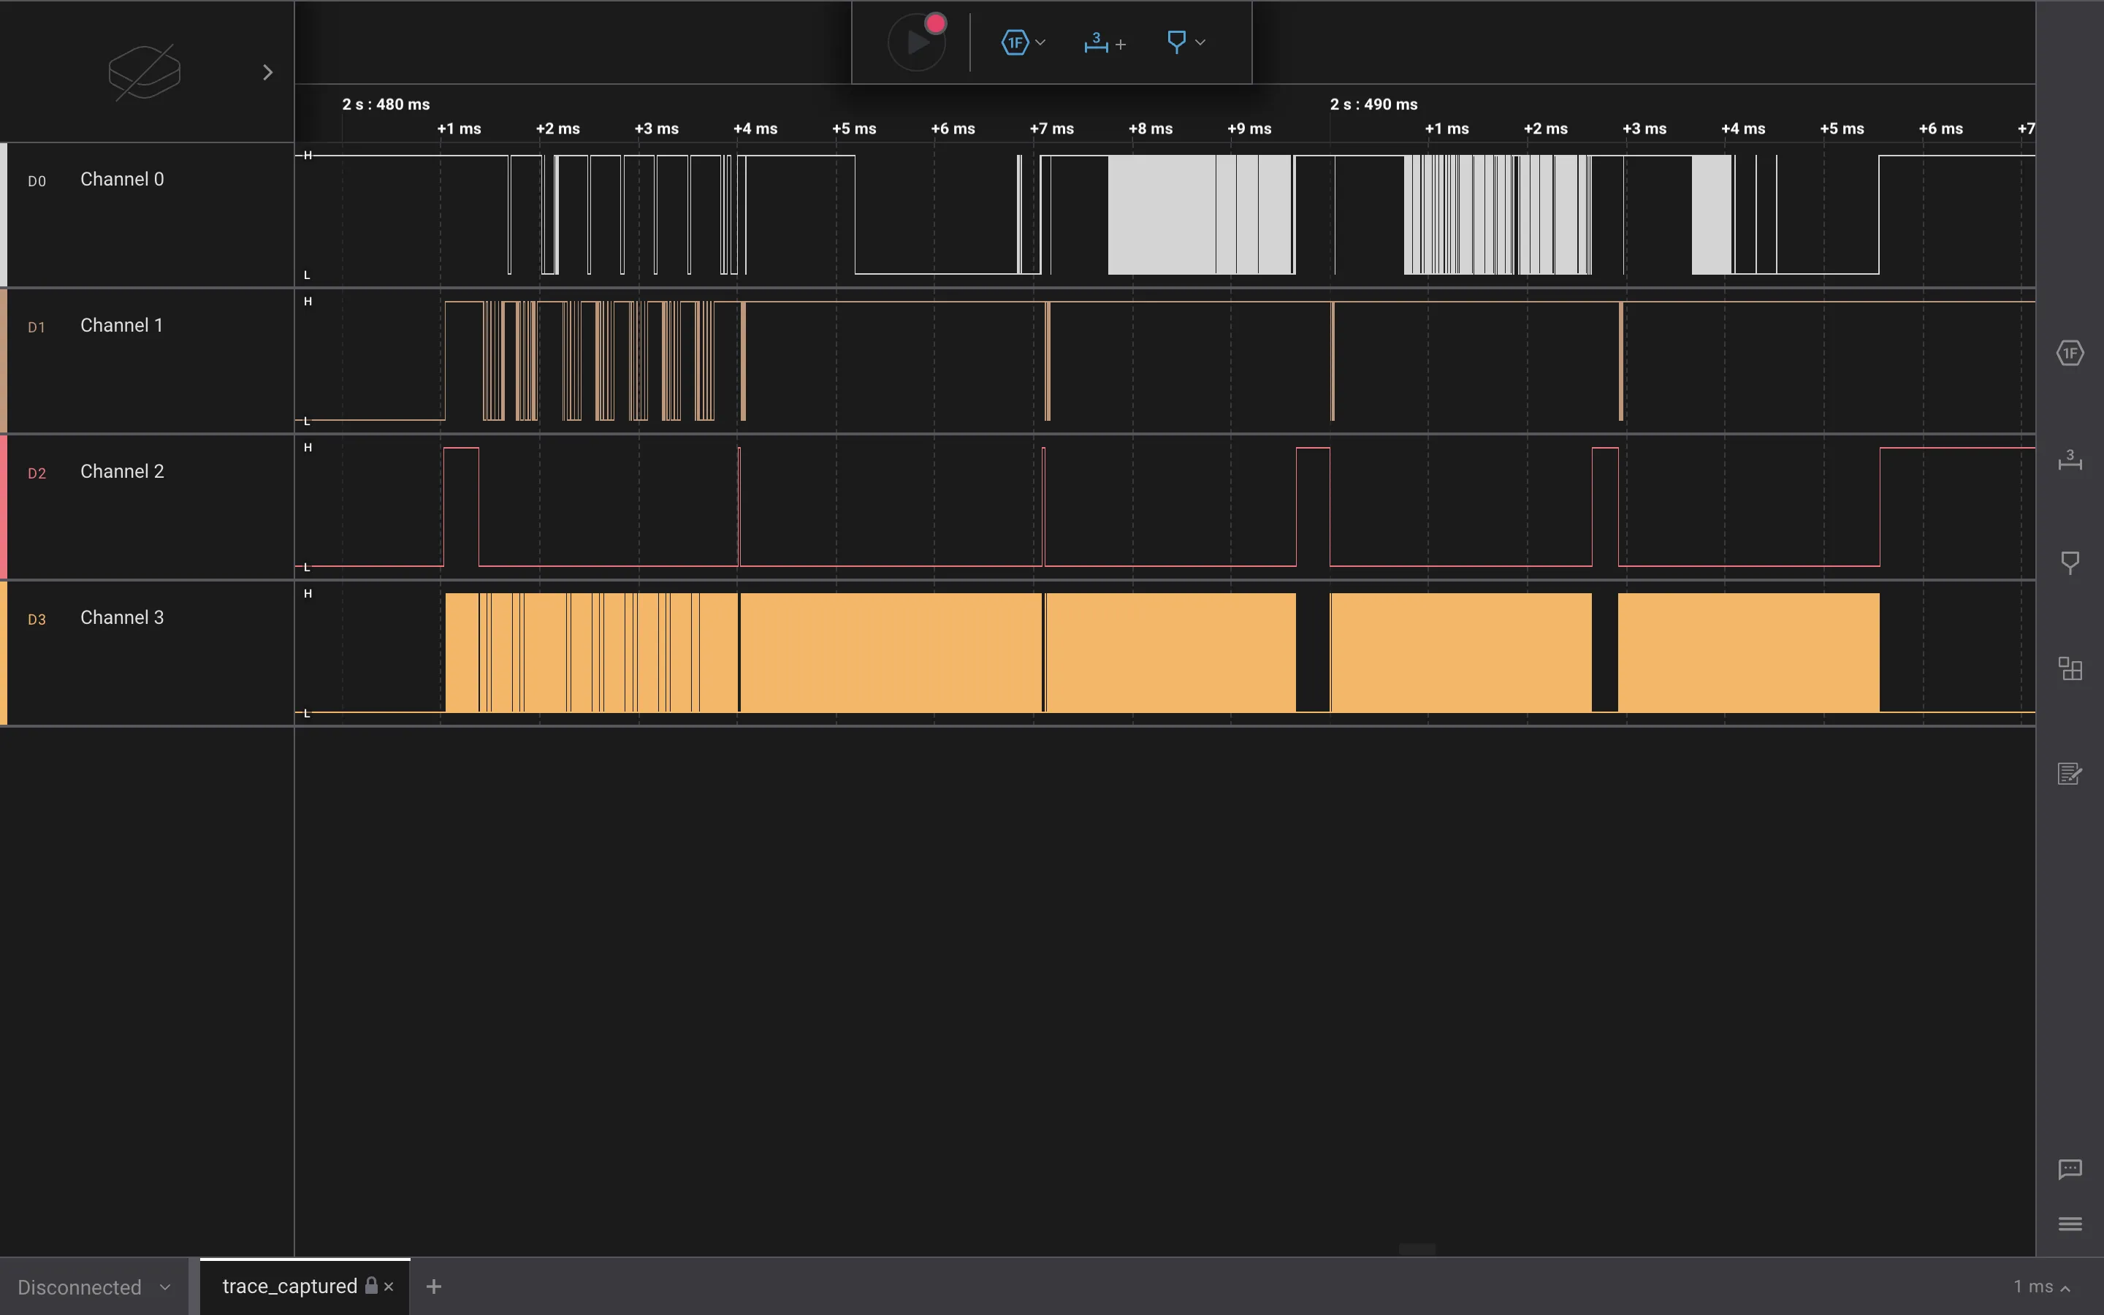Click the tan Channel 1 color bar
The image size is (2104, 1315).
tap(4, 361)
